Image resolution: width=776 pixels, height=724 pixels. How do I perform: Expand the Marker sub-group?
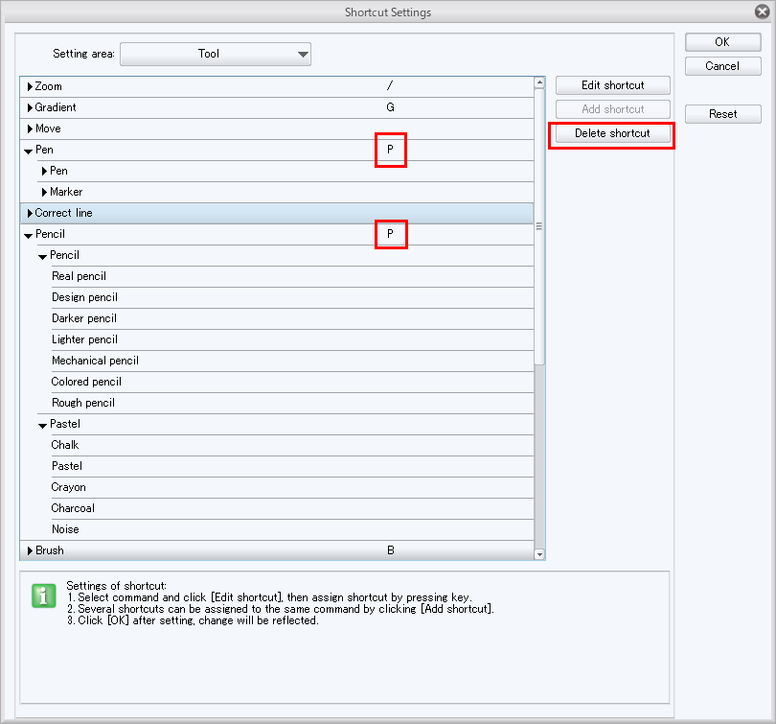point(44,192)
